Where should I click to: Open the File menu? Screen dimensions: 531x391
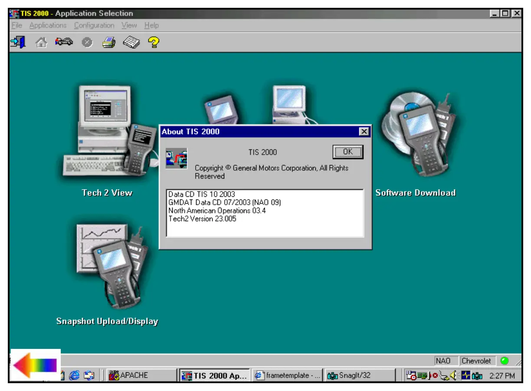click(x=16, y=26)
